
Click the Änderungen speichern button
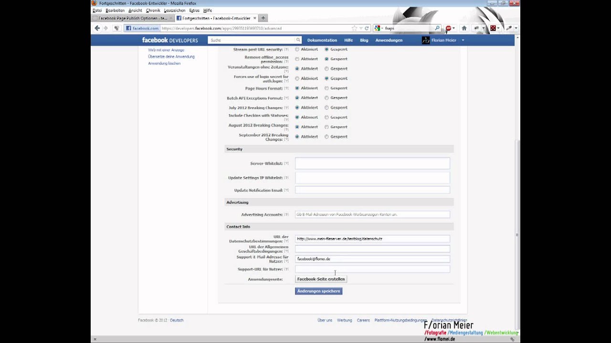318,291
